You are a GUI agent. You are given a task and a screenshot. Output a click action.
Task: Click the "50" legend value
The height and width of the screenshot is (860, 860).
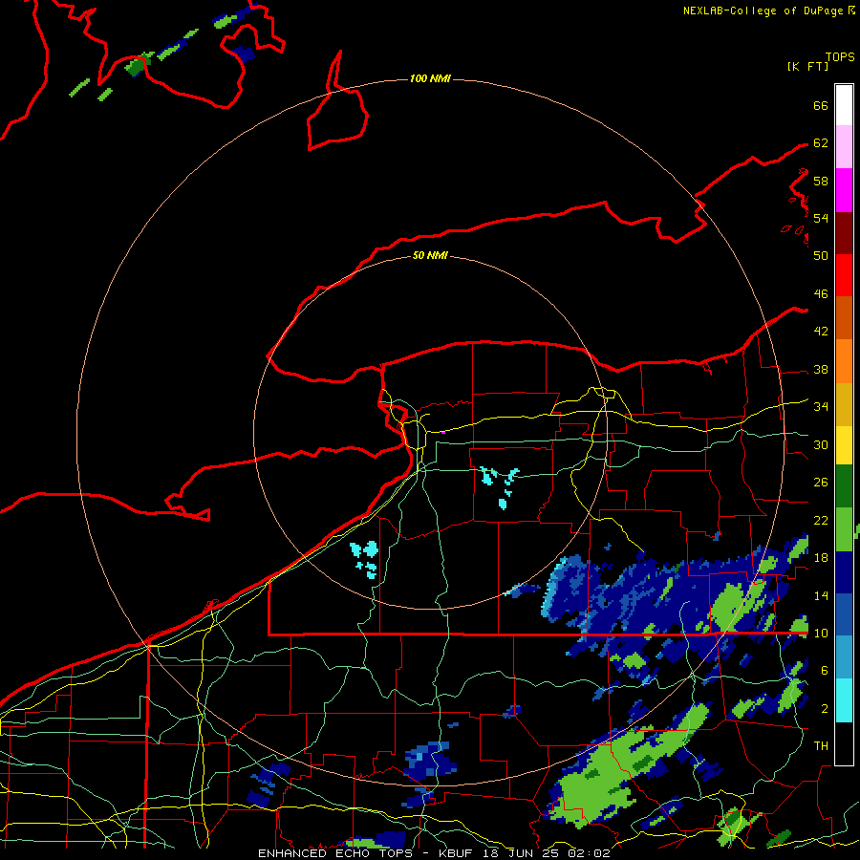(x=821, y=256)
